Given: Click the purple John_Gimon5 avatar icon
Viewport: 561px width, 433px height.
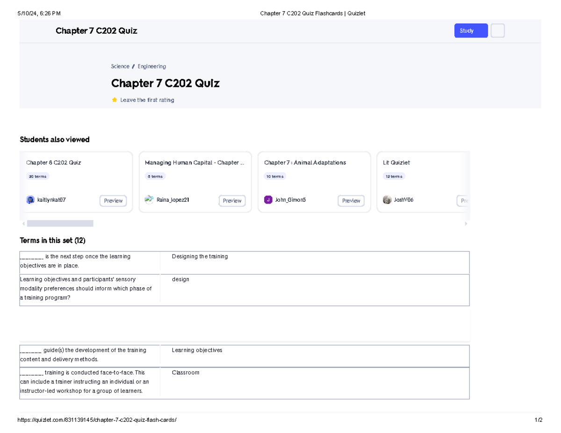Looking at the screenshot, I should click(x=268, y=200).
